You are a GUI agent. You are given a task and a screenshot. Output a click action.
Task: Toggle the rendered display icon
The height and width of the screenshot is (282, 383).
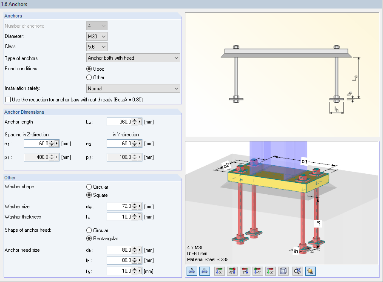(x=310, y=271)
